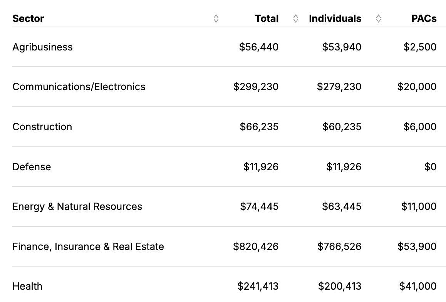Sort by the Individuals column header
Viewport: 446px width, 302px height.
click(x=335, y=18)
